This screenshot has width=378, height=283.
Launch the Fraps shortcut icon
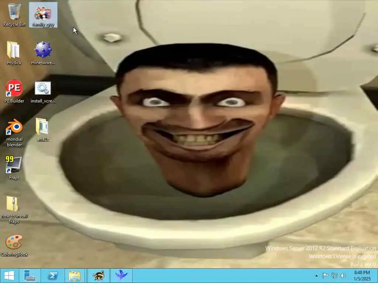(14, 168)
